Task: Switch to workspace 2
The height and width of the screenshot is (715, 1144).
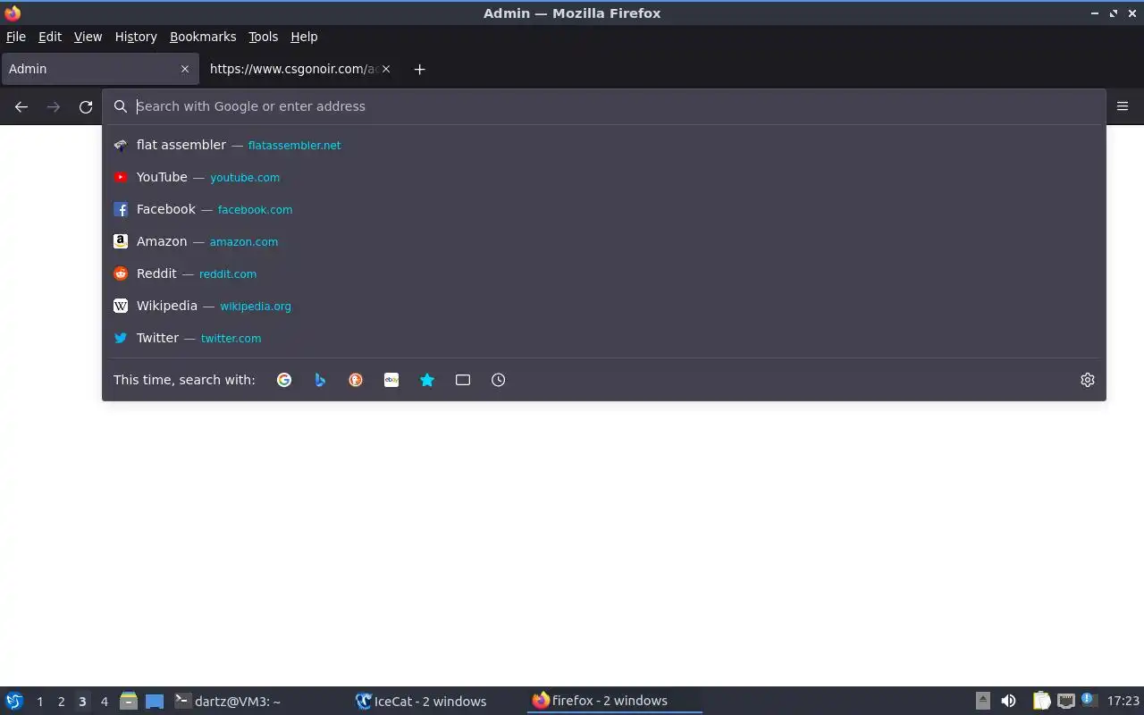Action: (61, 702)
